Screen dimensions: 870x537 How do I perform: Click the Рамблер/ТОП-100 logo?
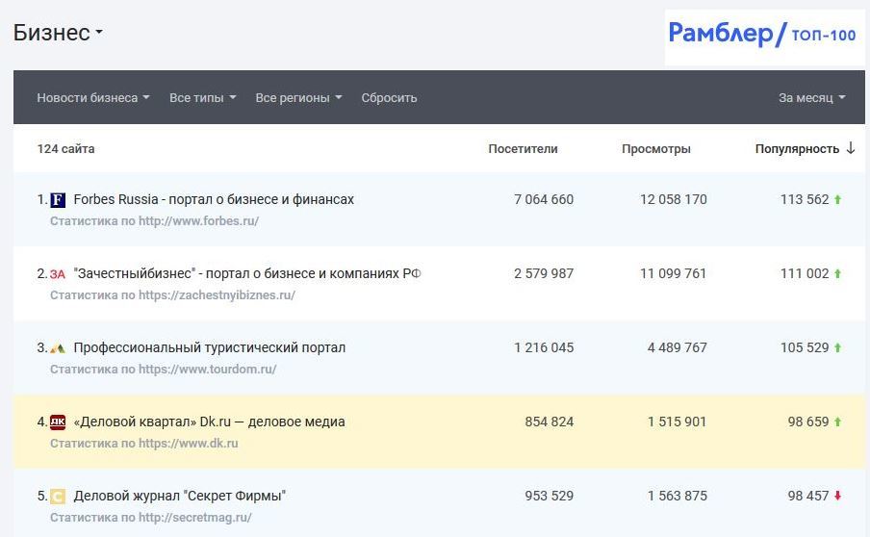point(762,36)
